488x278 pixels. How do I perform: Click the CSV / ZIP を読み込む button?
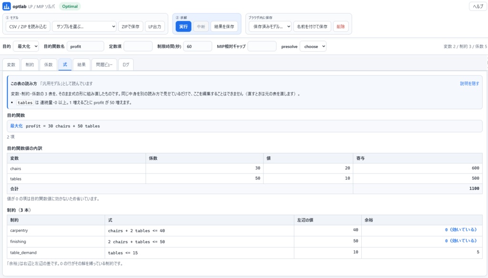point(28,27)
